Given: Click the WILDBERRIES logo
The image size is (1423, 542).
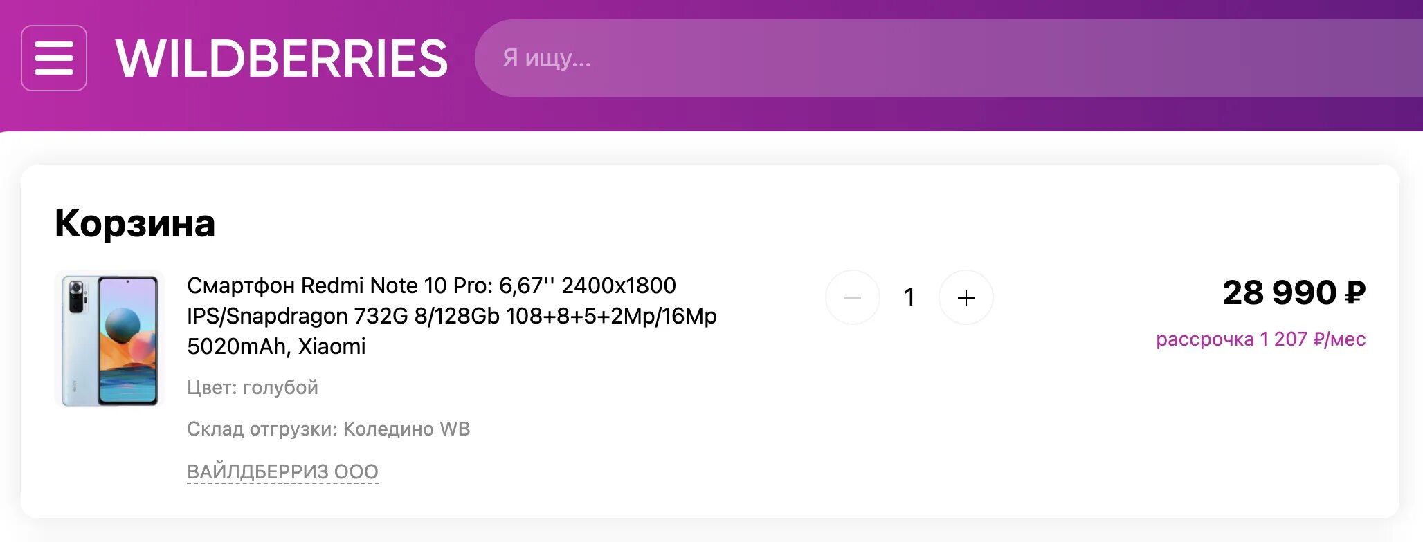Looking at the screenshot, I should click(282, 59).
